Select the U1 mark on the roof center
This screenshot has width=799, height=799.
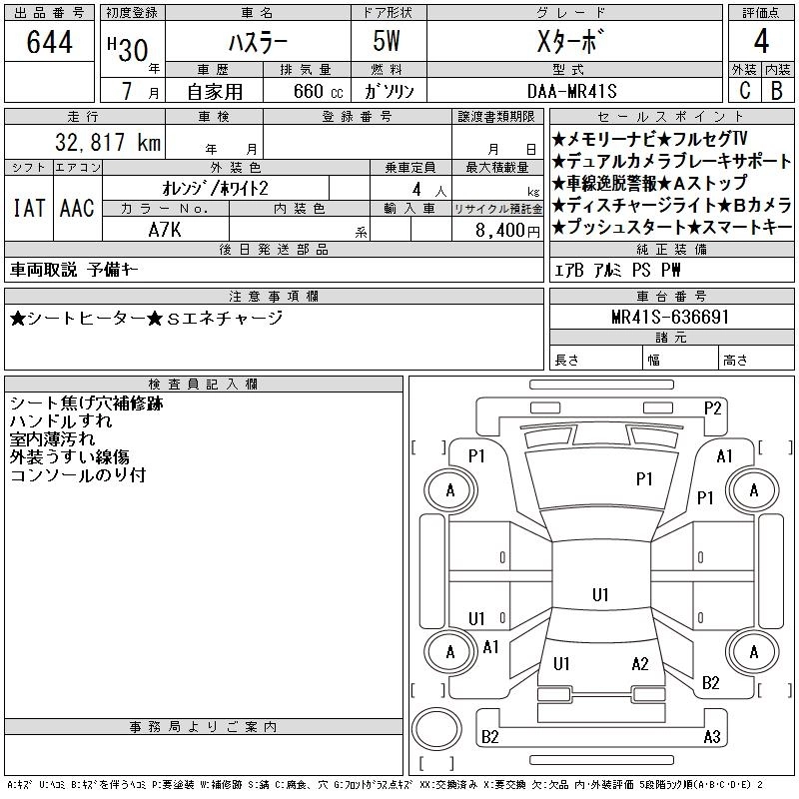click(x=600, y=595)
